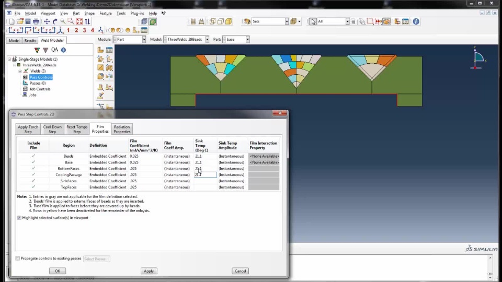Select the Pan View tool
Viewport: 502px width, 282px height.
[x=47, y=21]
